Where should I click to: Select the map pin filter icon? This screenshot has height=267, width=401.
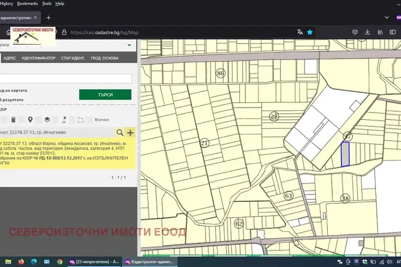pos(30,120)
